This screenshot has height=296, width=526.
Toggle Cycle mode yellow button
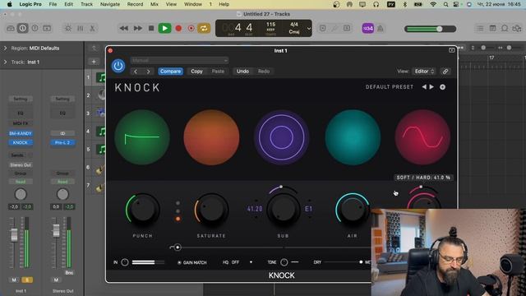tap(204, 29)
